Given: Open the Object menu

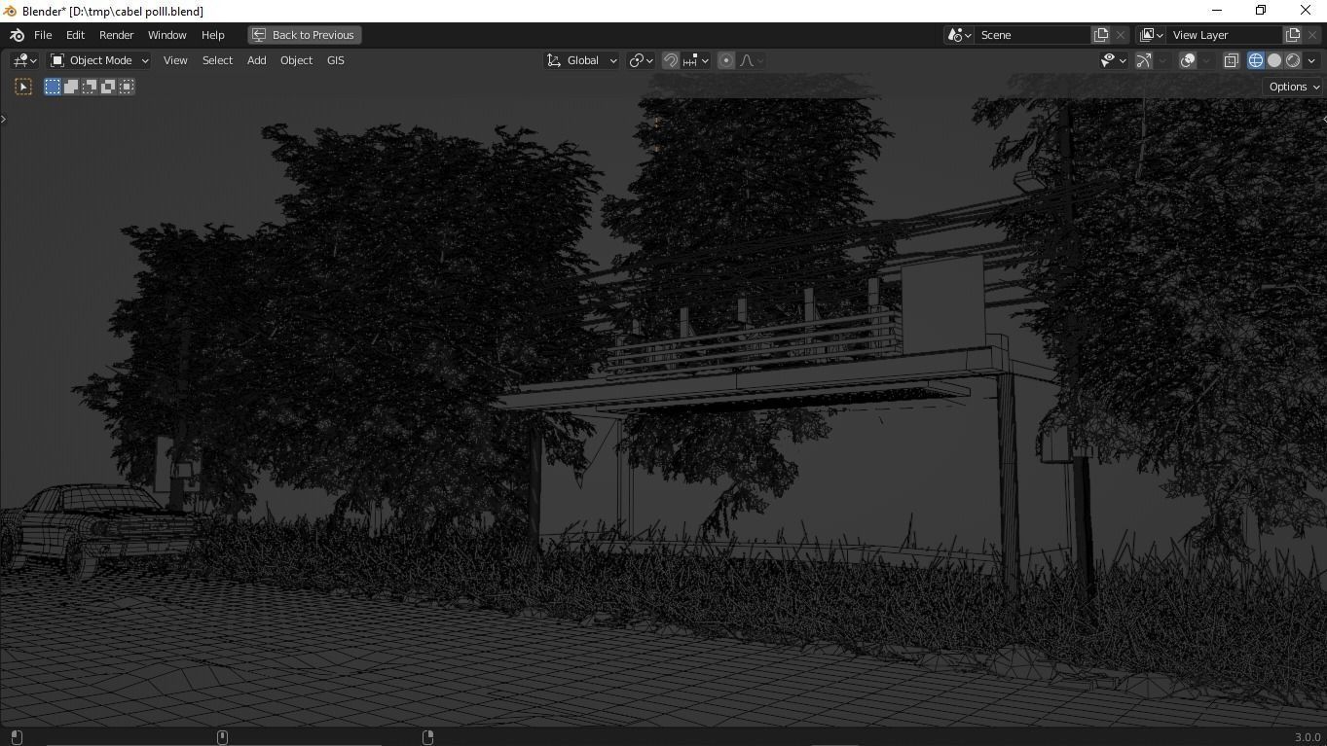Looking at the screenshot, I should point(296,59).
